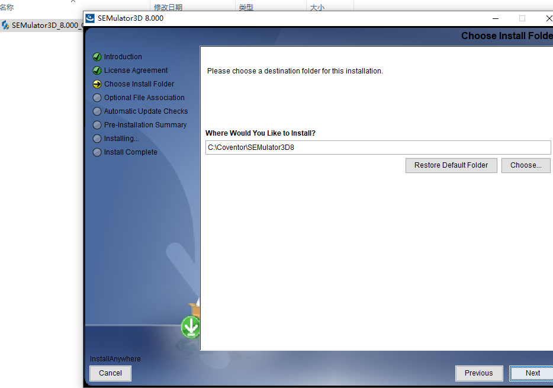Go back with the Previous button
This screenshot has height=388, width=553.
(479, 373)
